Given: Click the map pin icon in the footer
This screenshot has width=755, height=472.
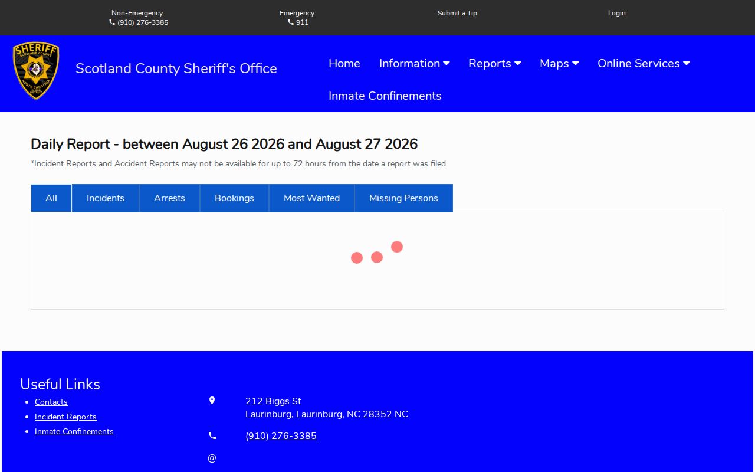Looking at the screenshot, I should (212, 401).
